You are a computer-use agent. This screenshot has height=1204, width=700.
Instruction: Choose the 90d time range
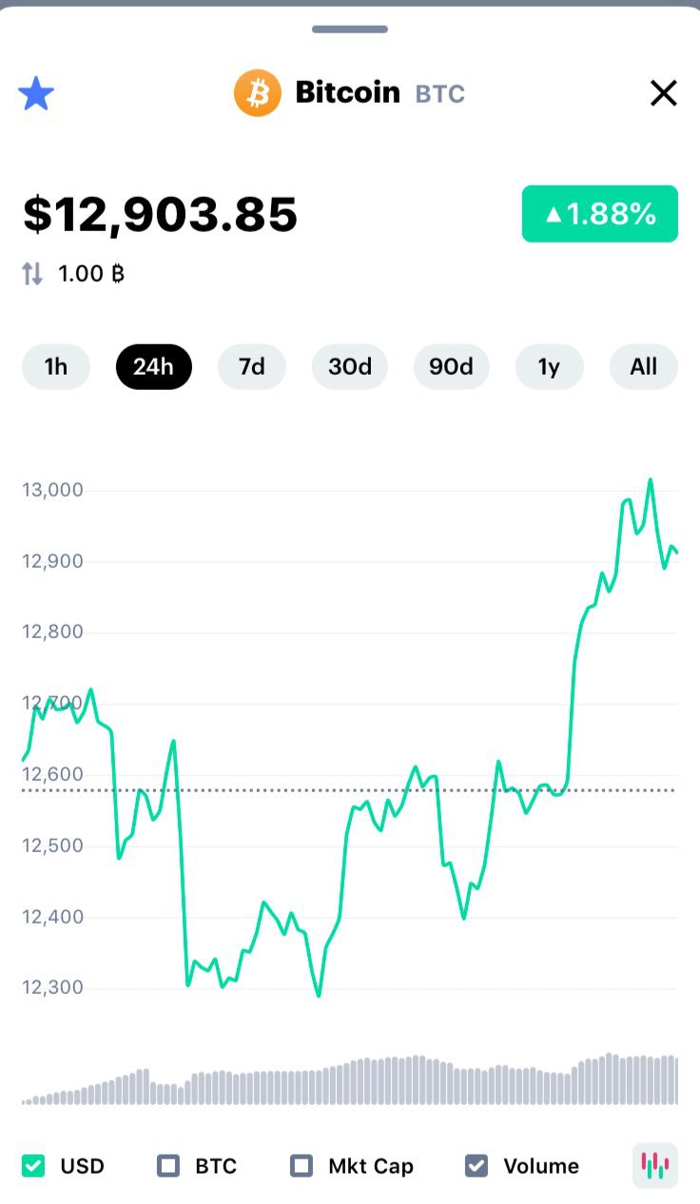point(451,367)
